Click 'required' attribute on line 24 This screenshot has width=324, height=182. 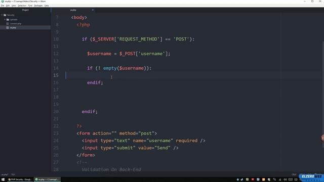point(187,141)
